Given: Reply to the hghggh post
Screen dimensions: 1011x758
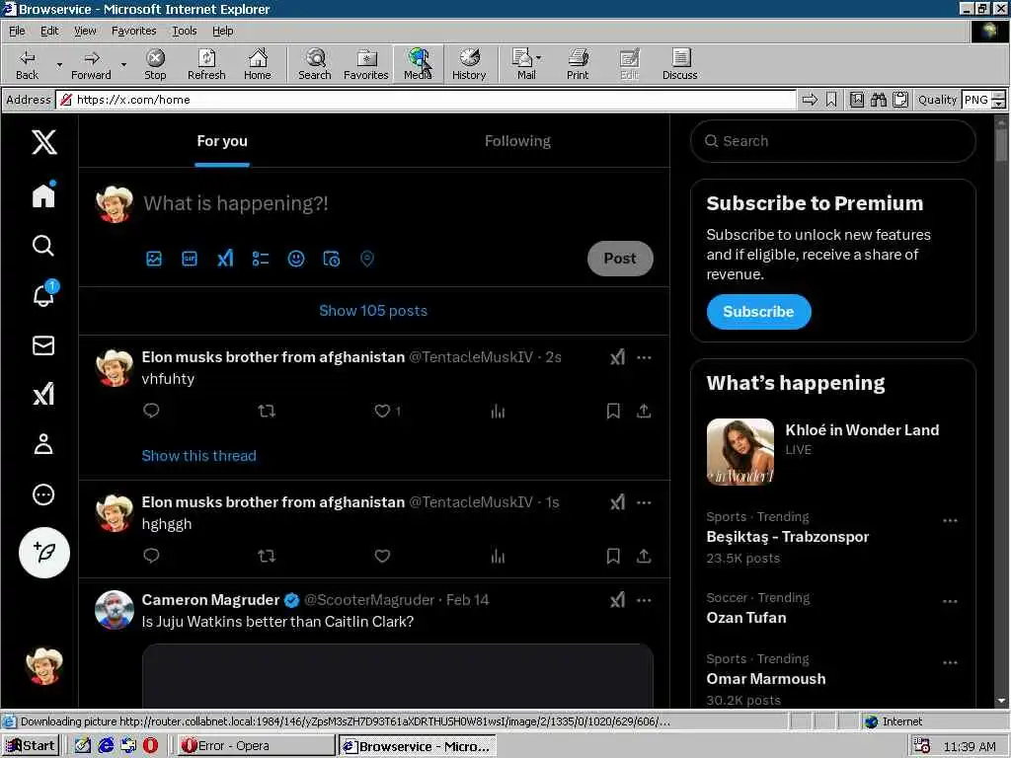Looking at the screenshot, I should point(151,556).
